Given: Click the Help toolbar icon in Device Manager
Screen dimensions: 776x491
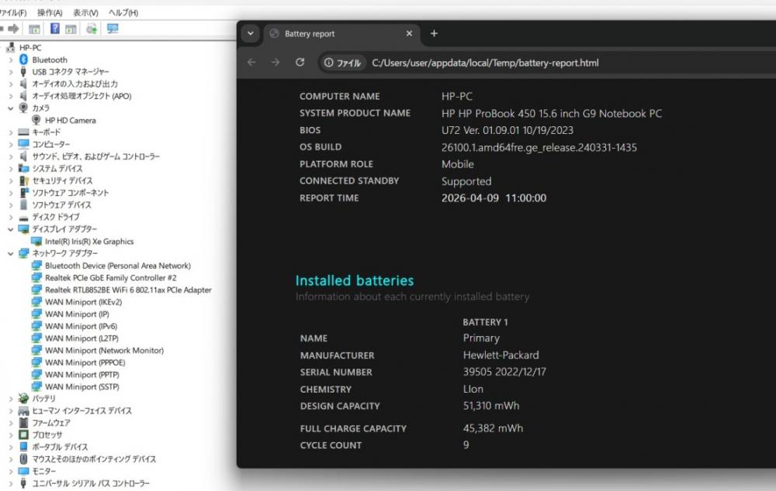Looking at the screenshot, I should 55,29.
